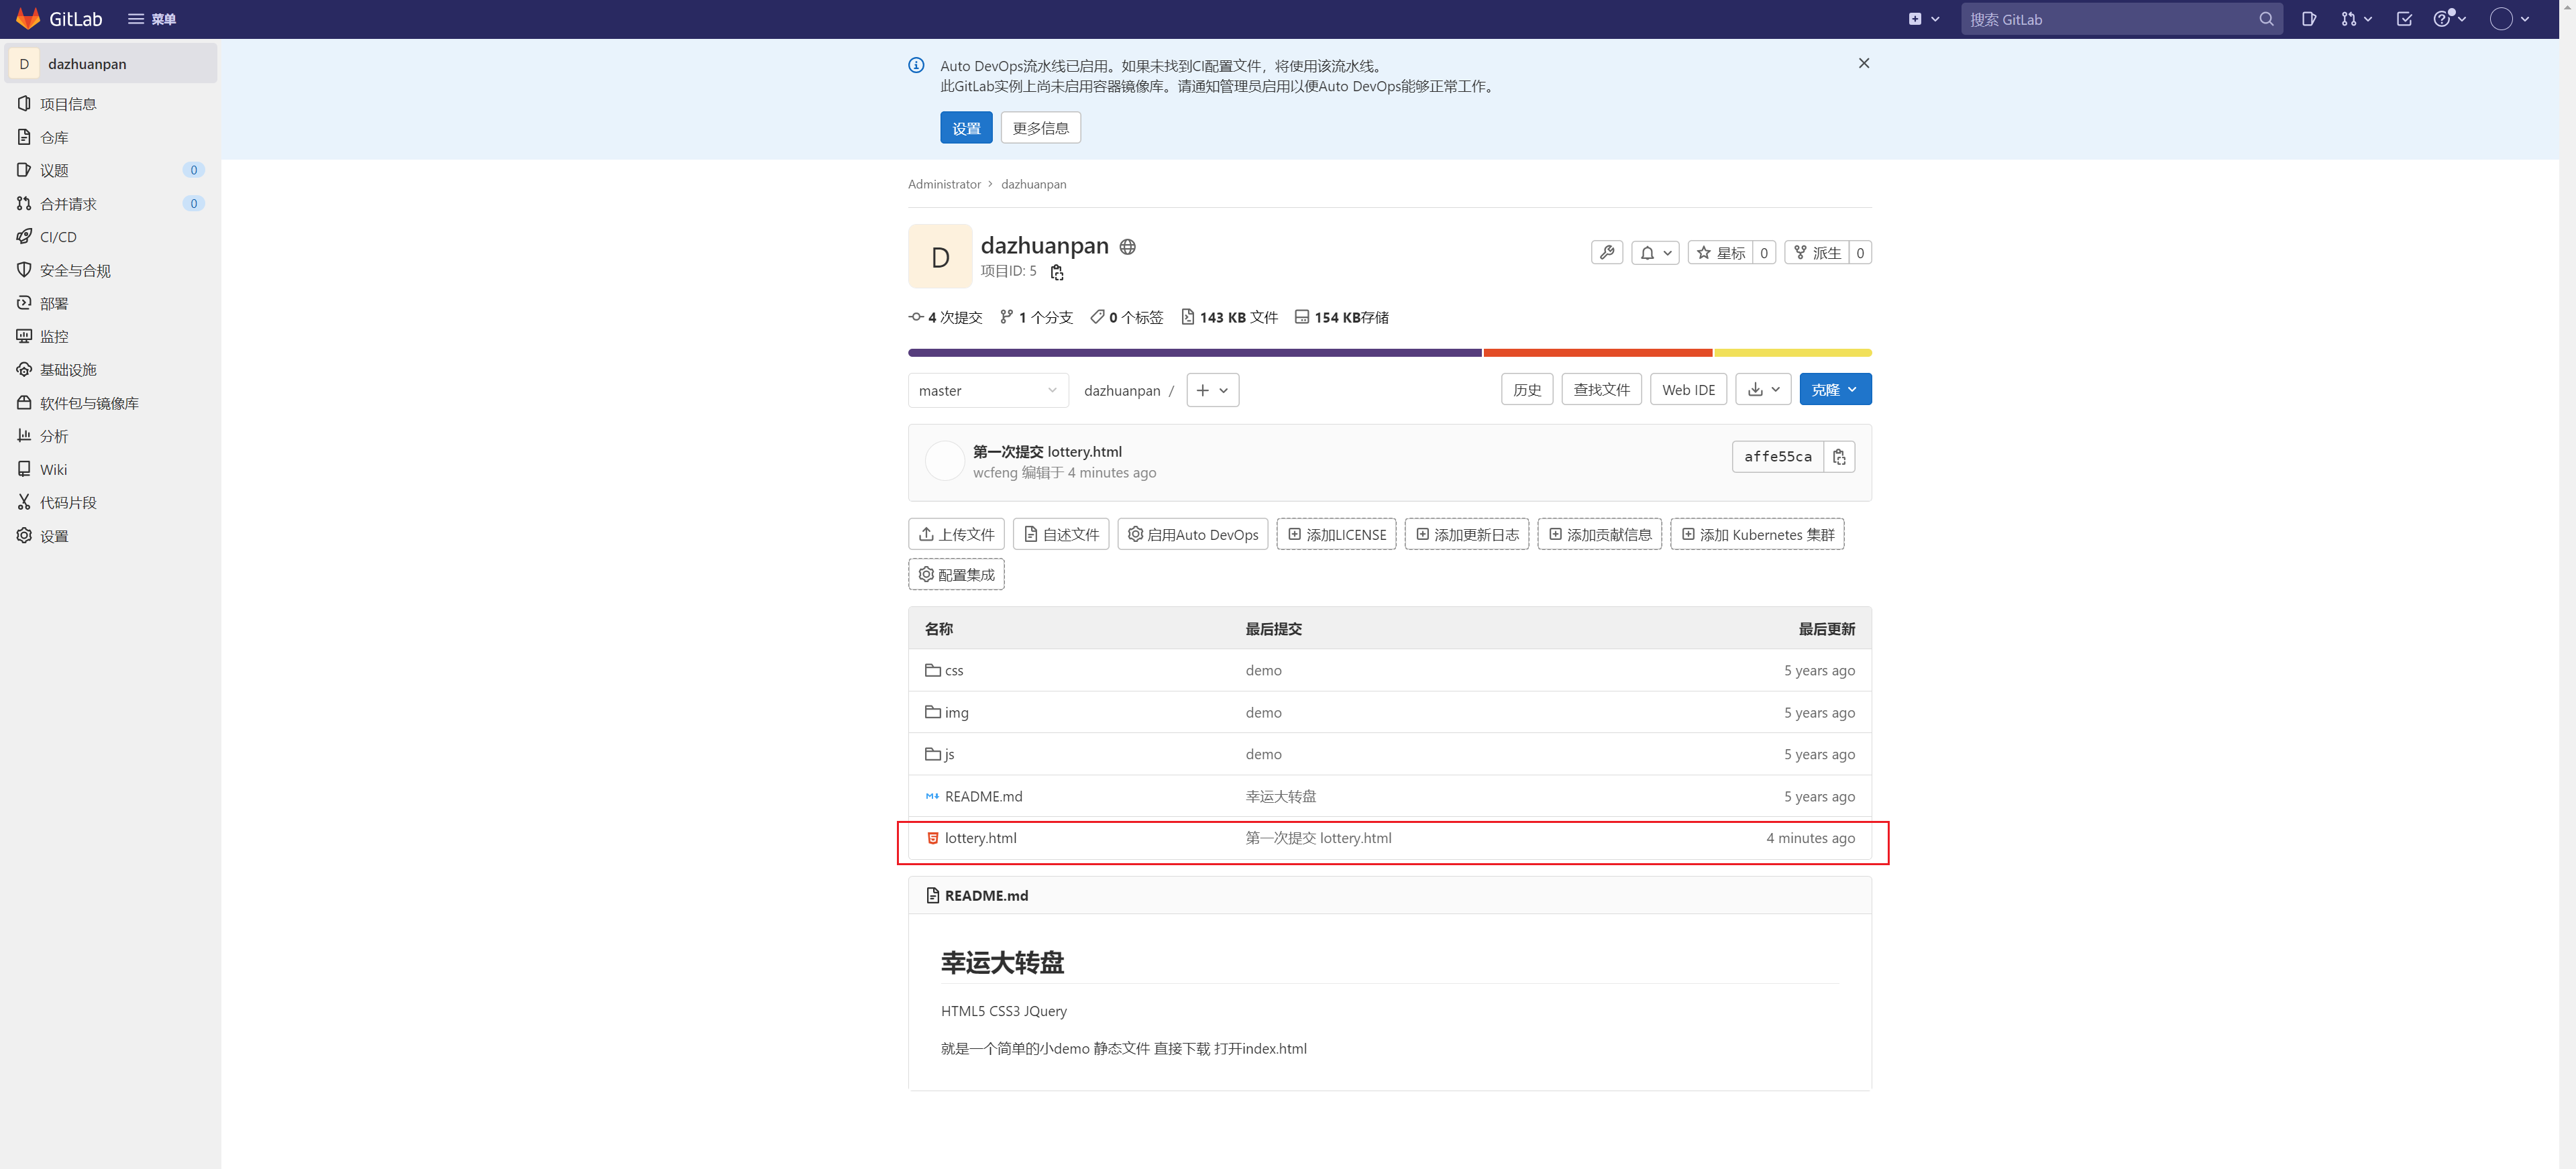Open 分析 in the sidebar

click(x=110, y=436)
